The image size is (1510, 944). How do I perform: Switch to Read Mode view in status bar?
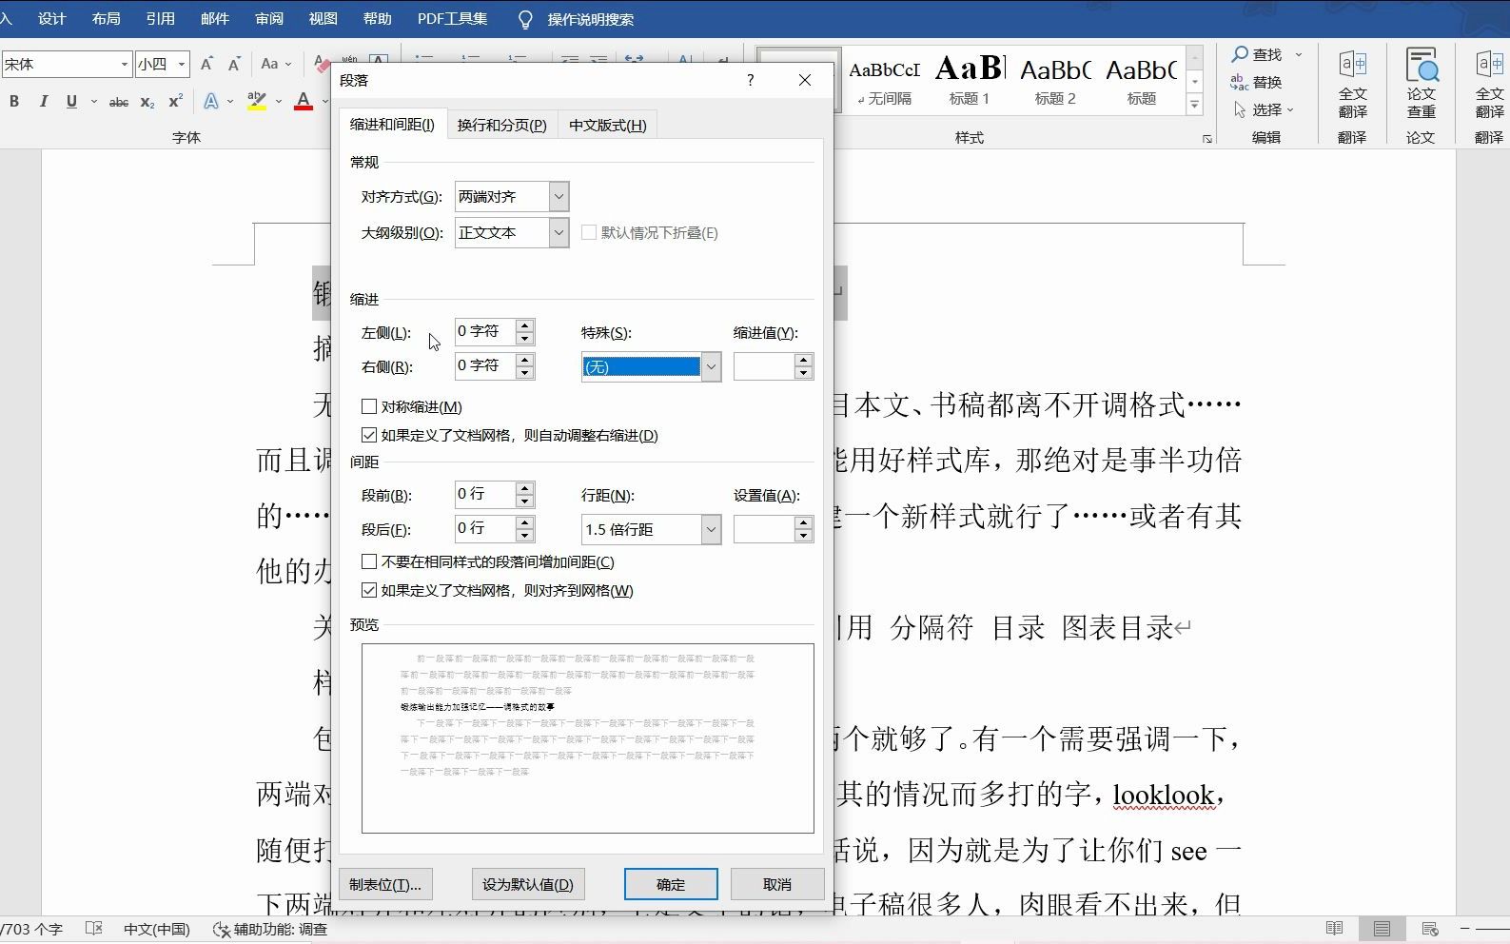point(1335,929)
